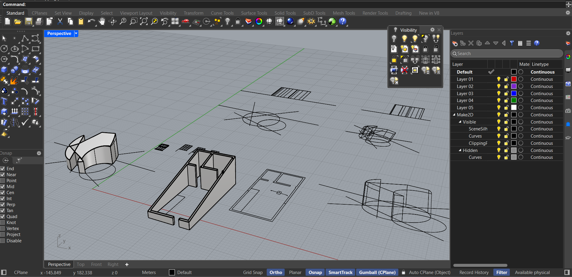Image resolution: width=572 pixels, height=277 pixels.
Task: Uncheck the Mid object snap
Action: [x=3, y=187]
